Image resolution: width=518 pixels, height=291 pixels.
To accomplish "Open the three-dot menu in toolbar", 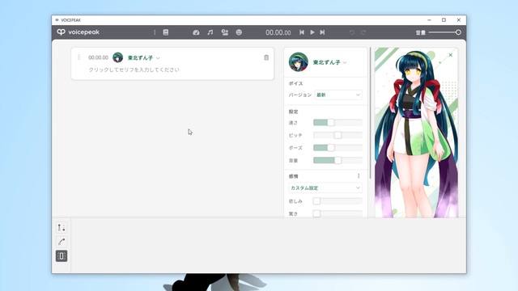I will (155, 32).
